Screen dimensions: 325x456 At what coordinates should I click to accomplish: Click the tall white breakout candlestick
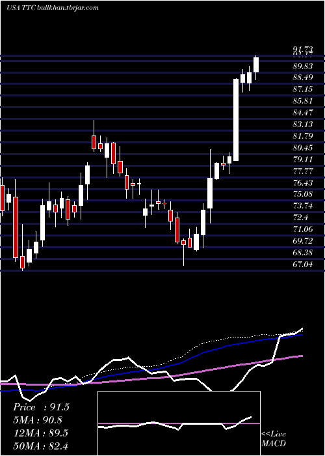[236, 119]
